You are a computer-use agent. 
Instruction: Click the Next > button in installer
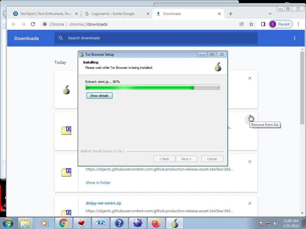[x=186, y=159]
